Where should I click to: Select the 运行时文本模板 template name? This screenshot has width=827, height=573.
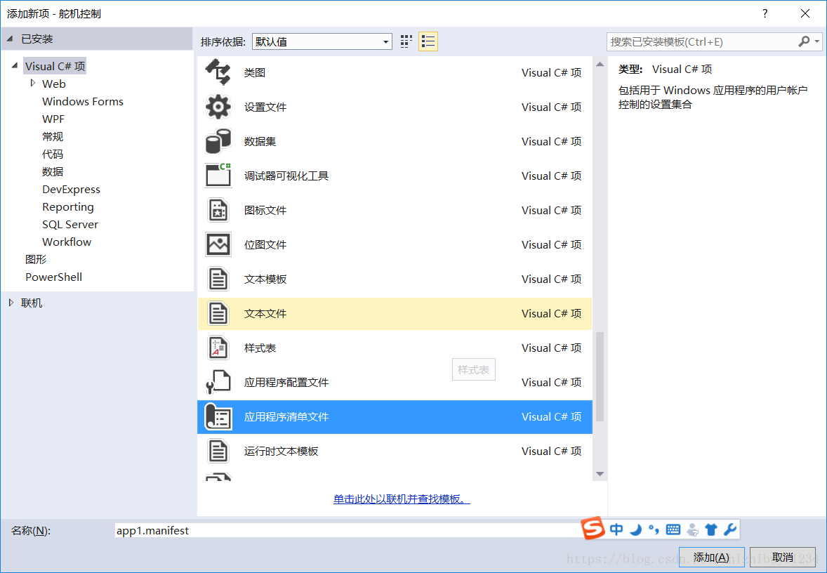281,451
